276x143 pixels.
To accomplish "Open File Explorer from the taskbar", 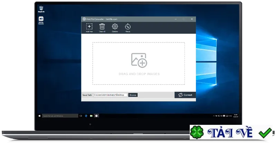I will click(91, 116).
